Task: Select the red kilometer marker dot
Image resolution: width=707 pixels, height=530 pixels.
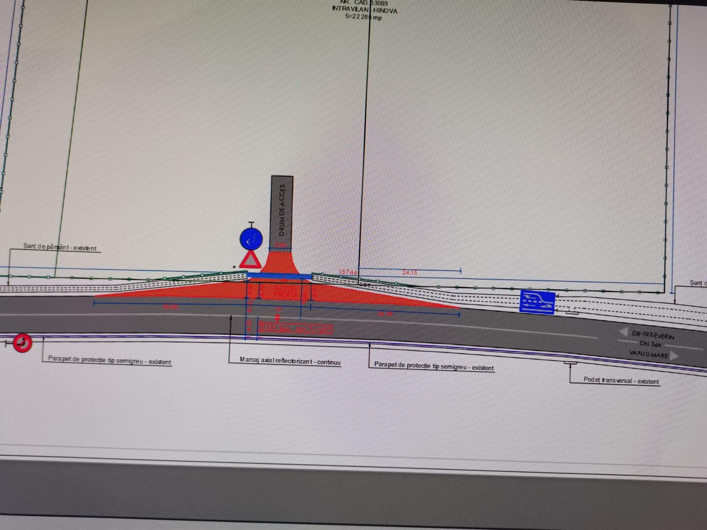Action: pyautogui.click(x=277, y=317)
